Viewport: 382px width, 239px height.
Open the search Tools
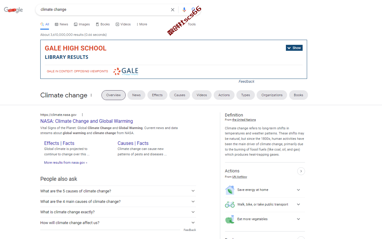(x=192, y=24)
